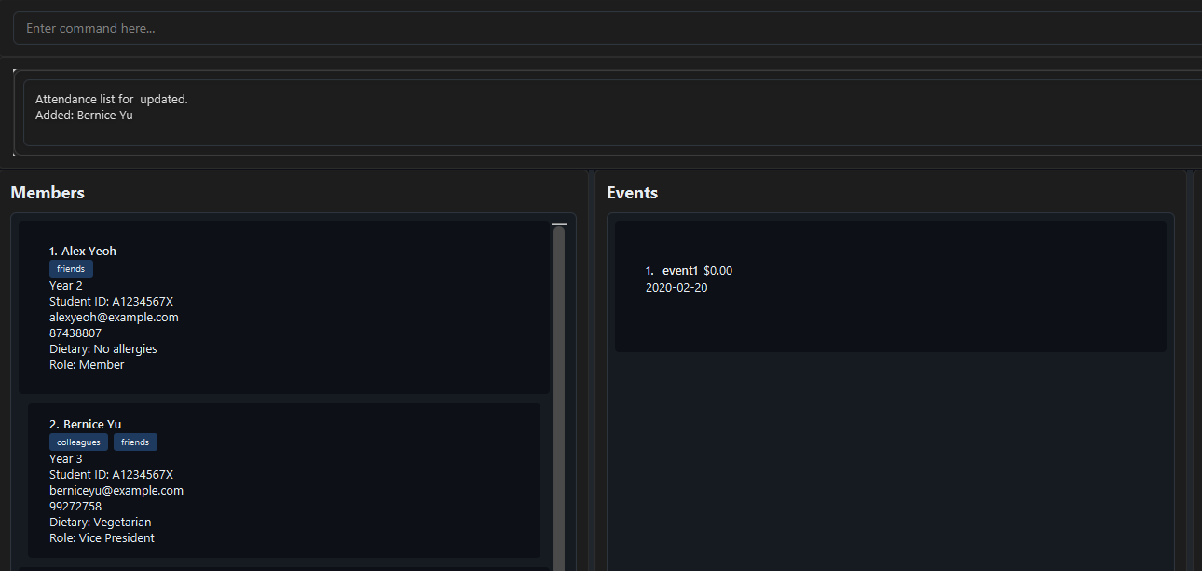
Task: Click the members list scrollbar thumb
Action: click(x=559, y=399)
